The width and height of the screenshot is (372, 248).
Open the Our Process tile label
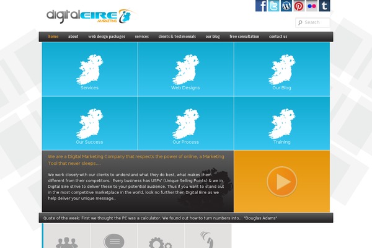185,142
